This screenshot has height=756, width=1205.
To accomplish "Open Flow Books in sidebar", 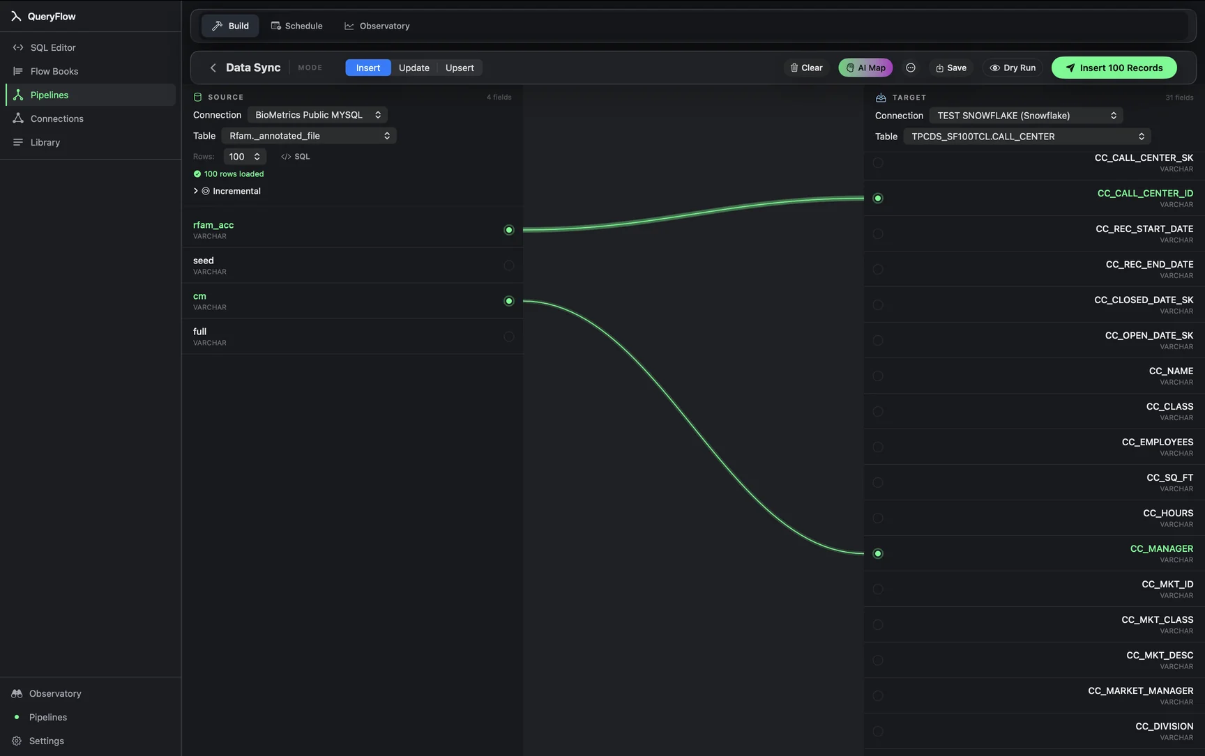I will click(91, 71).
